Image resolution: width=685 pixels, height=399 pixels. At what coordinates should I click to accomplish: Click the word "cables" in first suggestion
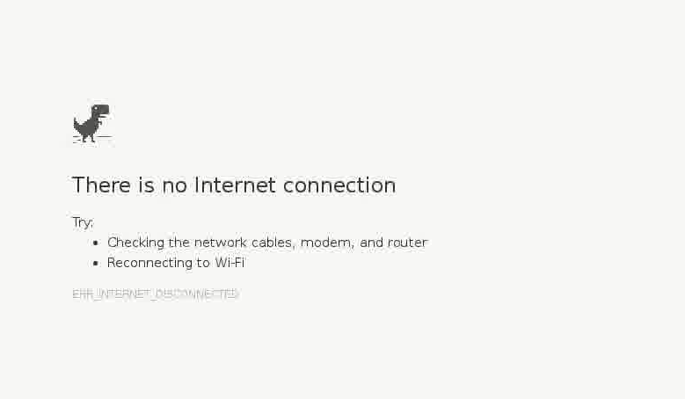273,243
